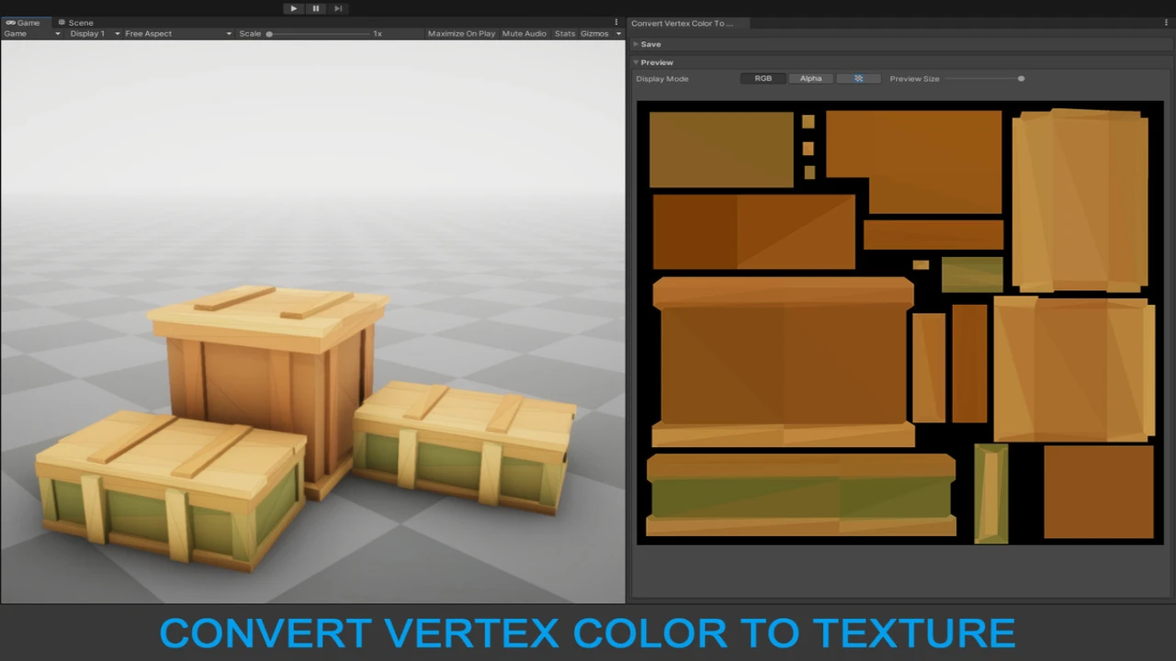
Task: Open the Gizmos dropdown arrow
Action: (x=618, y=34)
